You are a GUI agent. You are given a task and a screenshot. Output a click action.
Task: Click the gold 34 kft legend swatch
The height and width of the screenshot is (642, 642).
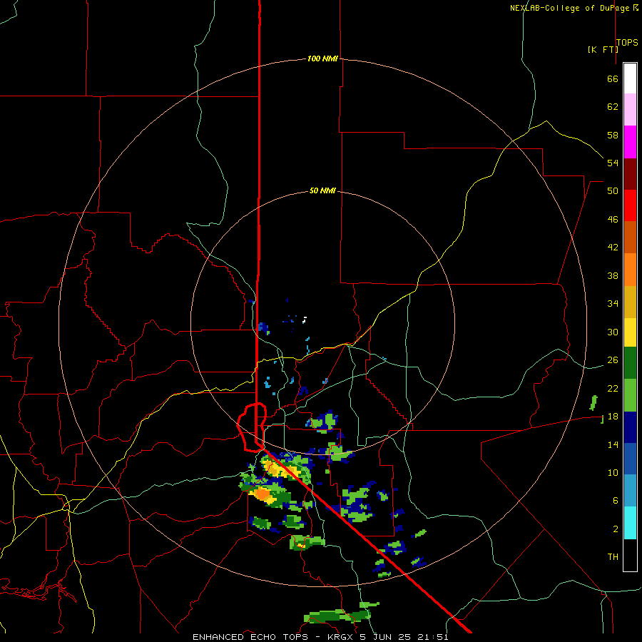click(x=630, y=302)
